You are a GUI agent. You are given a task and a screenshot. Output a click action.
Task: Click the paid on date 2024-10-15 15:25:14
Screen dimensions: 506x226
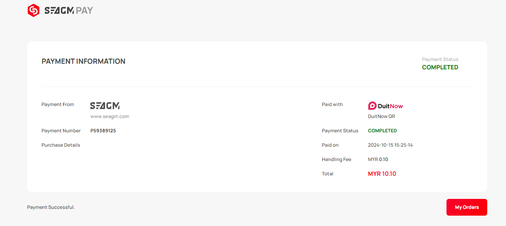(390, 145)
